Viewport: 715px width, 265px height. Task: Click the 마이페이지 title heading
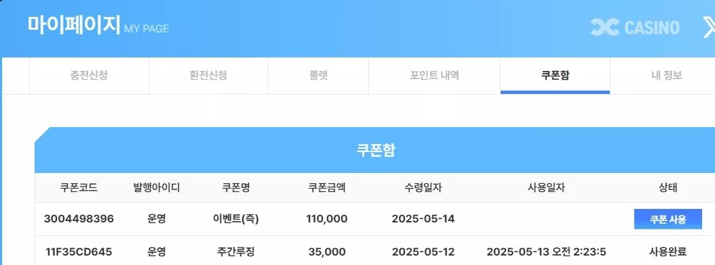(x=74, y=24)
